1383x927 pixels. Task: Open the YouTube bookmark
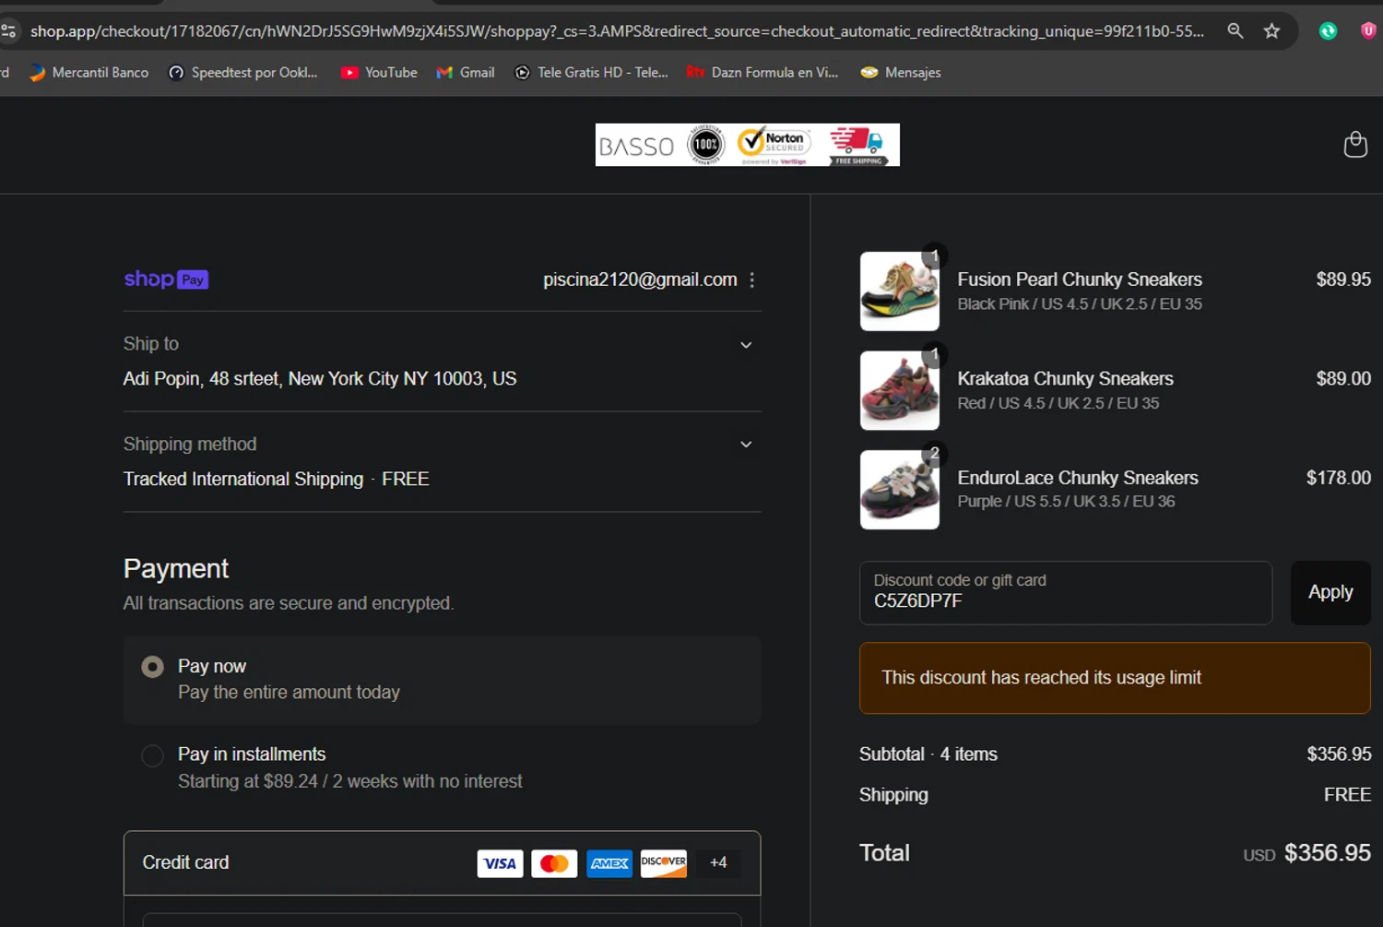(x=379, y=72)
